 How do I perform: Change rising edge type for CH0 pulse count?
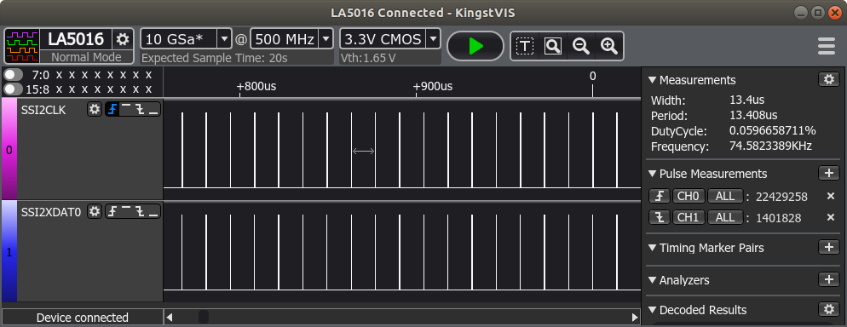pyautogui.click(x=660, y=196)
